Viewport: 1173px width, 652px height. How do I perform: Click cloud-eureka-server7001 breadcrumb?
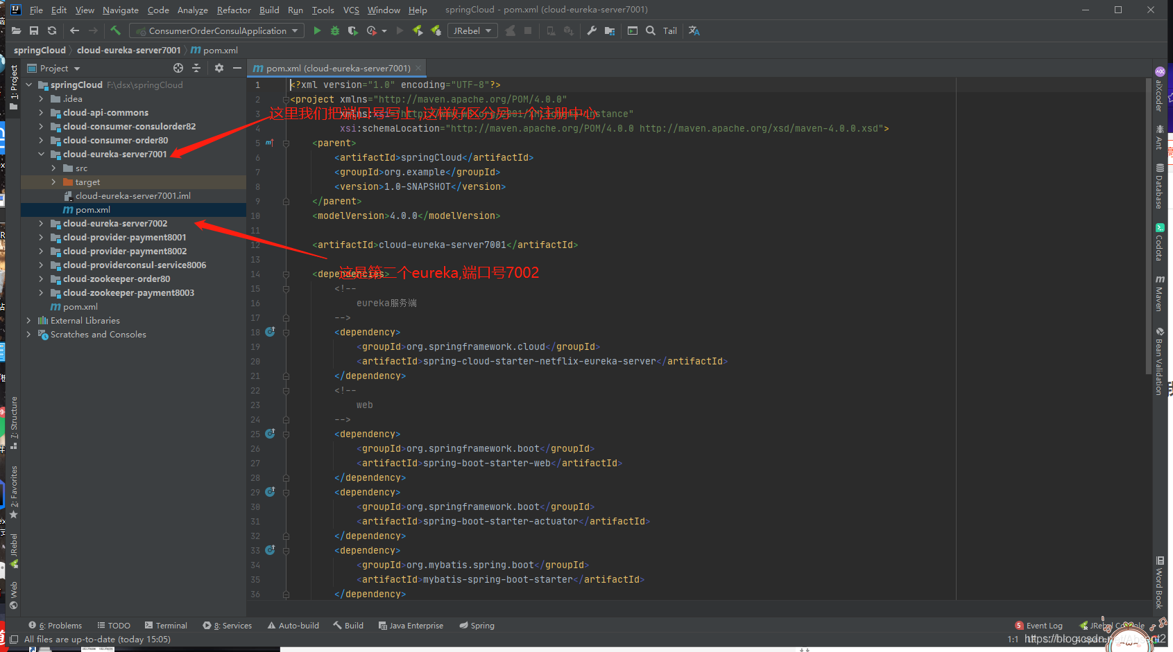[128, 50]
